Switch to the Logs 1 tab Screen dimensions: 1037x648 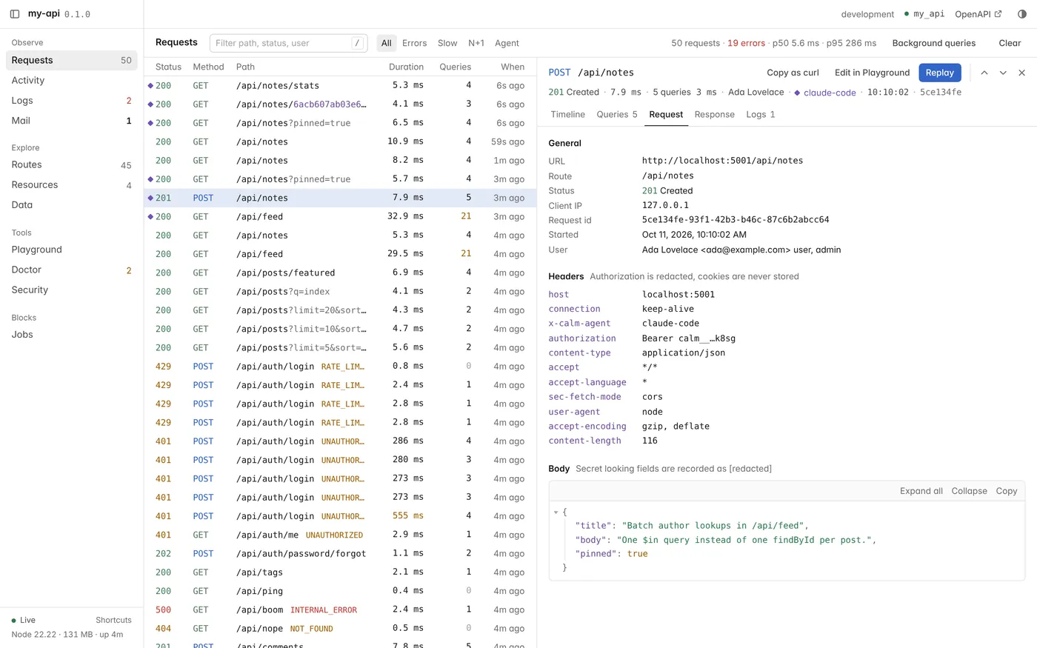[x=761, y=114]
